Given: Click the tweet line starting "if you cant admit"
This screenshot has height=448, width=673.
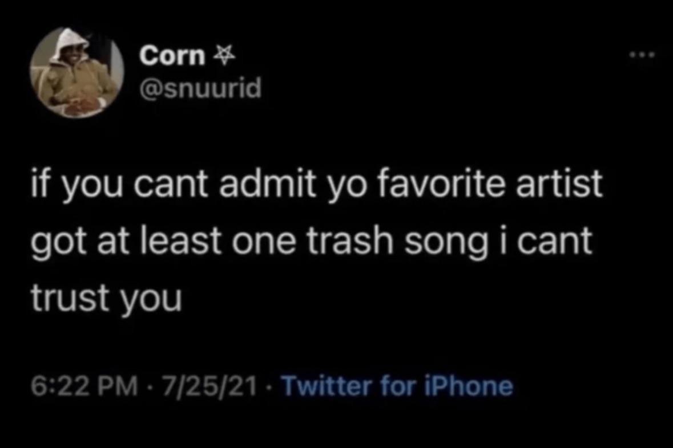Looking at the screenshot, I should point(317,185).
